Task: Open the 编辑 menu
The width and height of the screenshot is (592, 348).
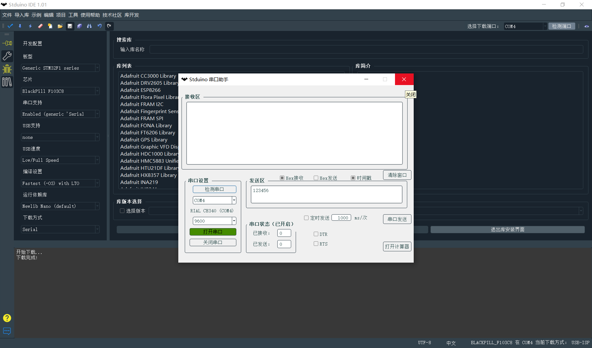Action: pyautogui.click(x=49, y=15)
